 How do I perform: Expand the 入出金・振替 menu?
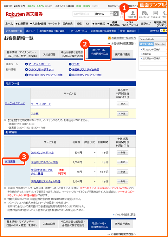tap(38, 24)
